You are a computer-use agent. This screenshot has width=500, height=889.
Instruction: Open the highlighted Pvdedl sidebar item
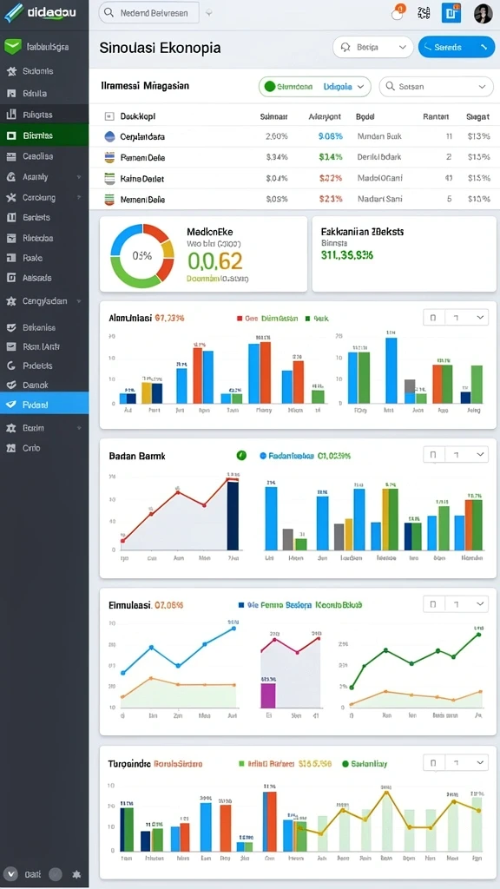click(x=44, y=405)
